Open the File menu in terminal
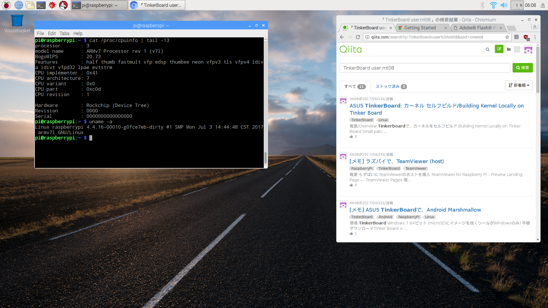548x308 pixels. pyautogui.click(x=40, y=33)
